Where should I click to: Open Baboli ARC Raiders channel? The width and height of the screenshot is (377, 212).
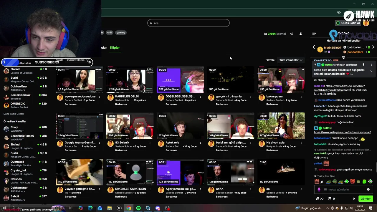(x=26, y=198)
